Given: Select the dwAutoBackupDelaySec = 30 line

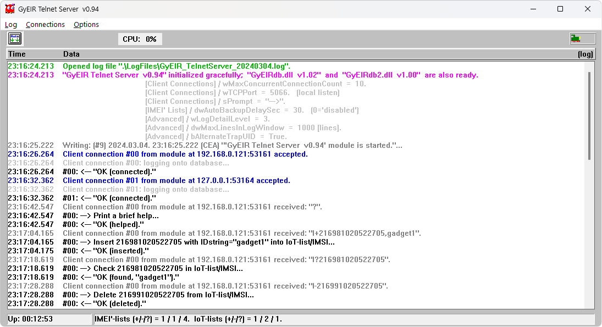Looking at the screenshot, I should click(x=252, y=110).
